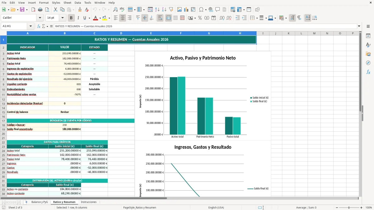Open the sidebar Gallery icon
Viewport: 374px width, 210px height.
[368, 54]
